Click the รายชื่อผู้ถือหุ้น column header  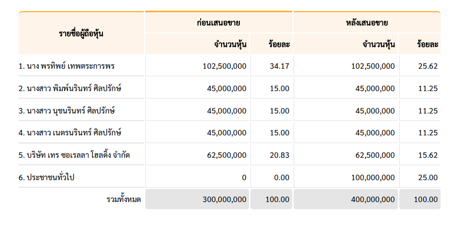[x=81, y=33]
